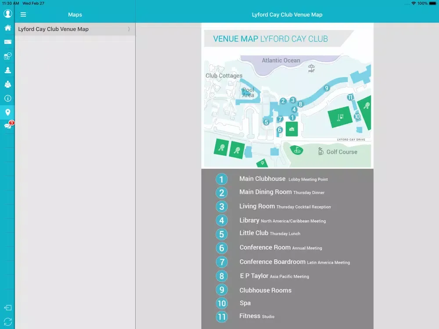Click the Lyford Cay Drive road label

pos(351,139)
